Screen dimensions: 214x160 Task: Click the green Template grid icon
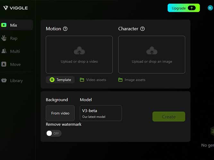coord(52,80)
